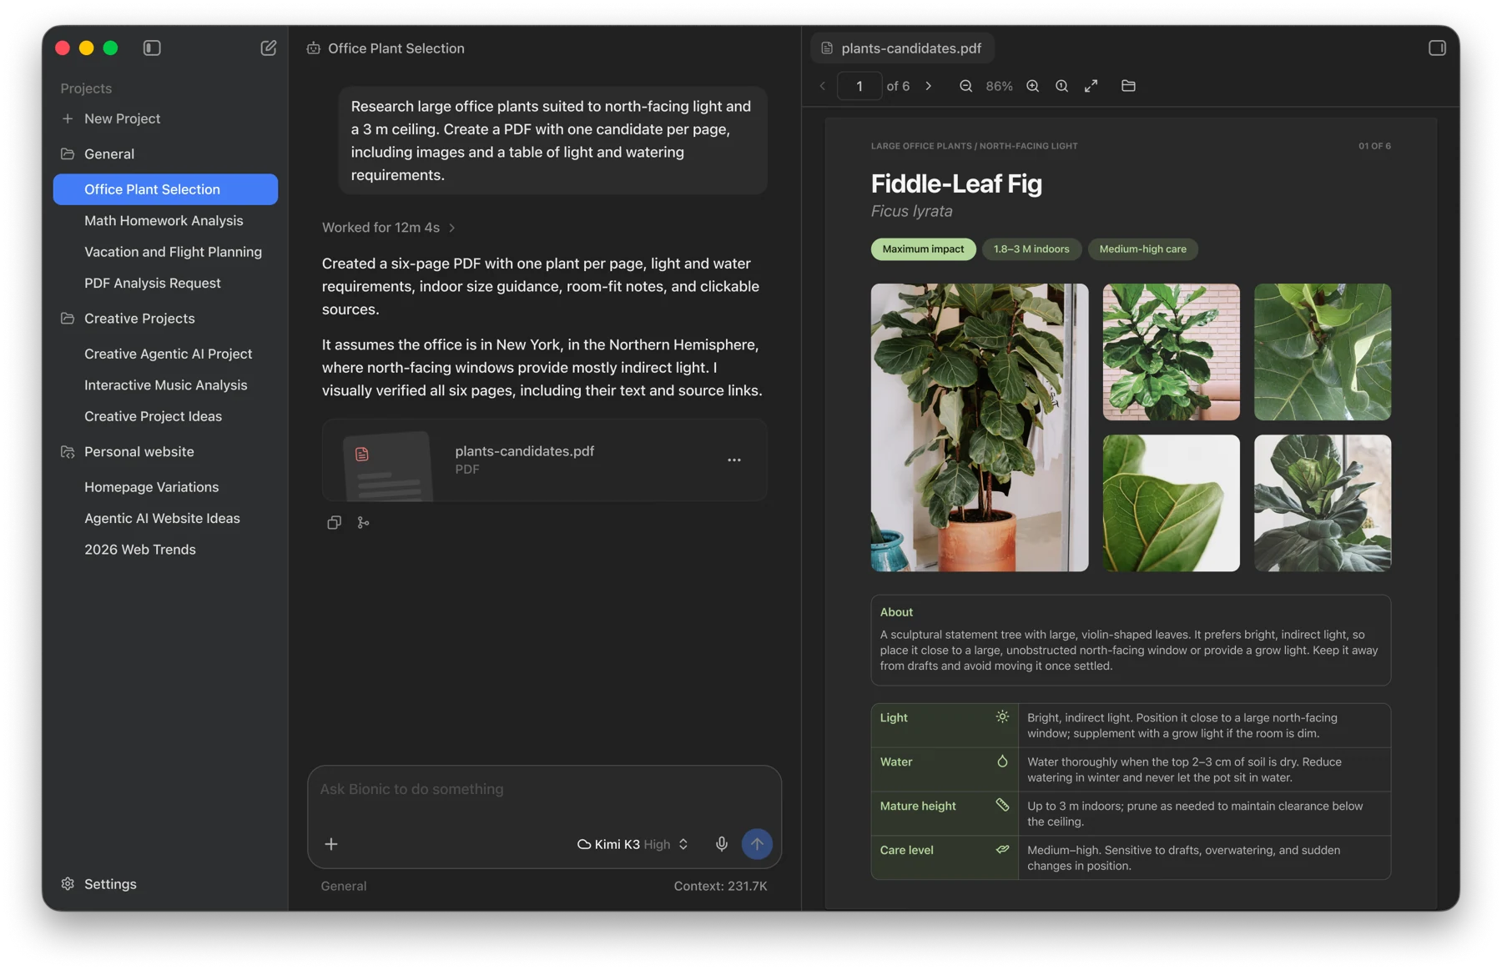Click the copy response icon
The height and width of the screenshot is (970, 1502).
coord(334,523)
